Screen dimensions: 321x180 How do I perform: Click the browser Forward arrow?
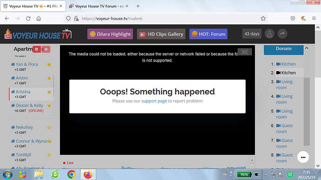tap(18, 19)
